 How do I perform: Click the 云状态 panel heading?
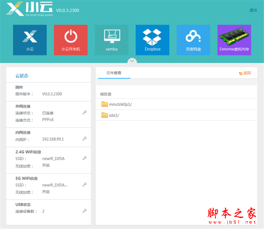pos(22,76)
